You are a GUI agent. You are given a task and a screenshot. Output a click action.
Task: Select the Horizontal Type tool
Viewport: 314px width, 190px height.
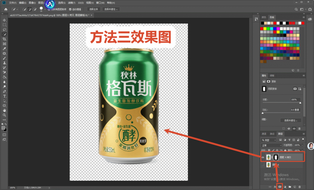[x=4, y=96]
